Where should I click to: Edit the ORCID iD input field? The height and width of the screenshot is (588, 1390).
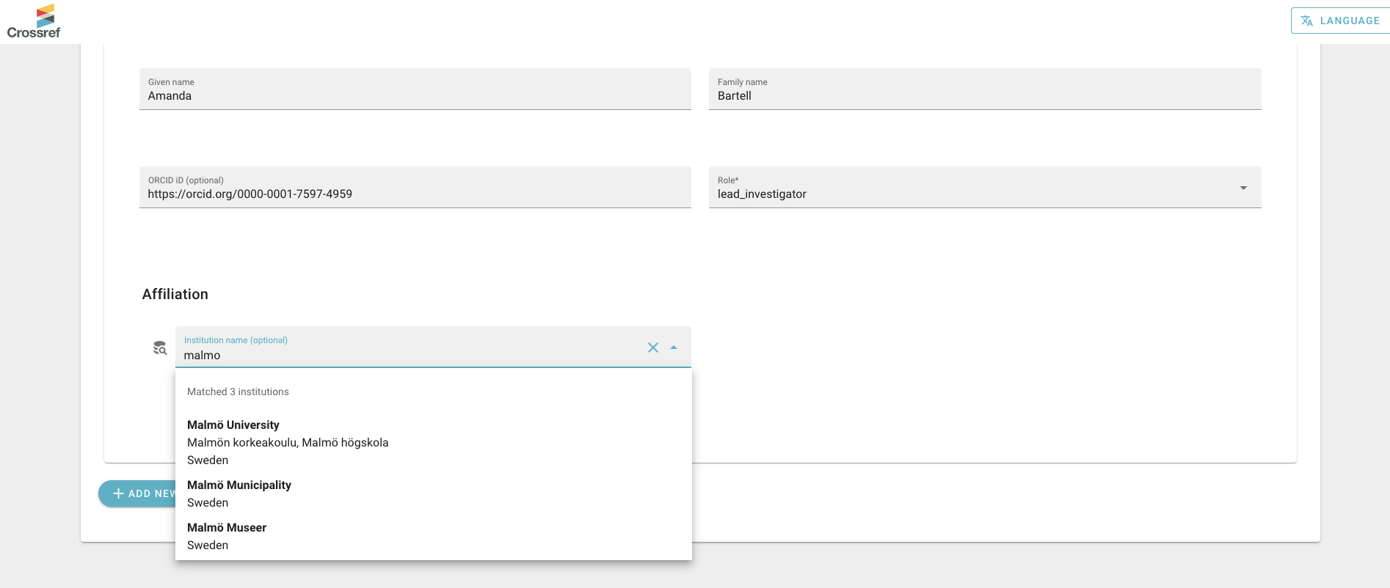pos(415,194)
